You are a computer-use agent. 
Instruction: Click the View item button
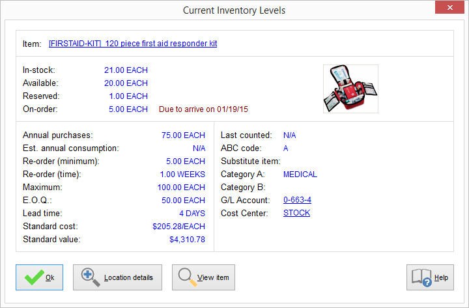coord(203,277)
